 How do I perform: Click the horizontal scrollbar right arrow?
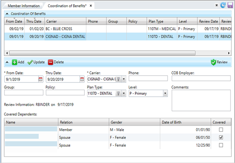[229, 53]
